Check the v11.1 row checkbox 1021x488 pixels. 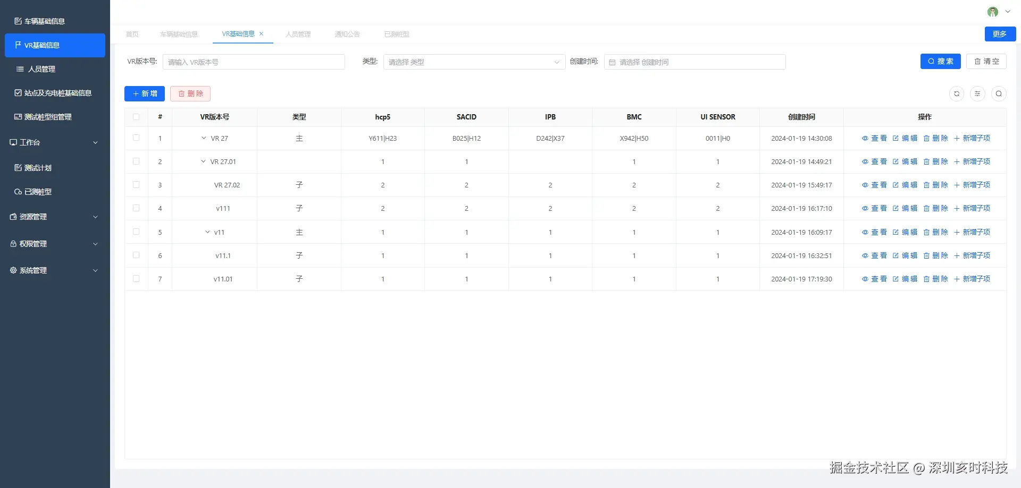[136, 255]
